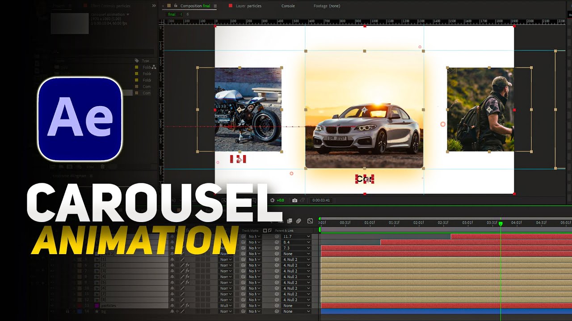The height and width of the screenshot is (321, 572).
Task: Switch to the Composition final tab
Action: click(195, 6)
